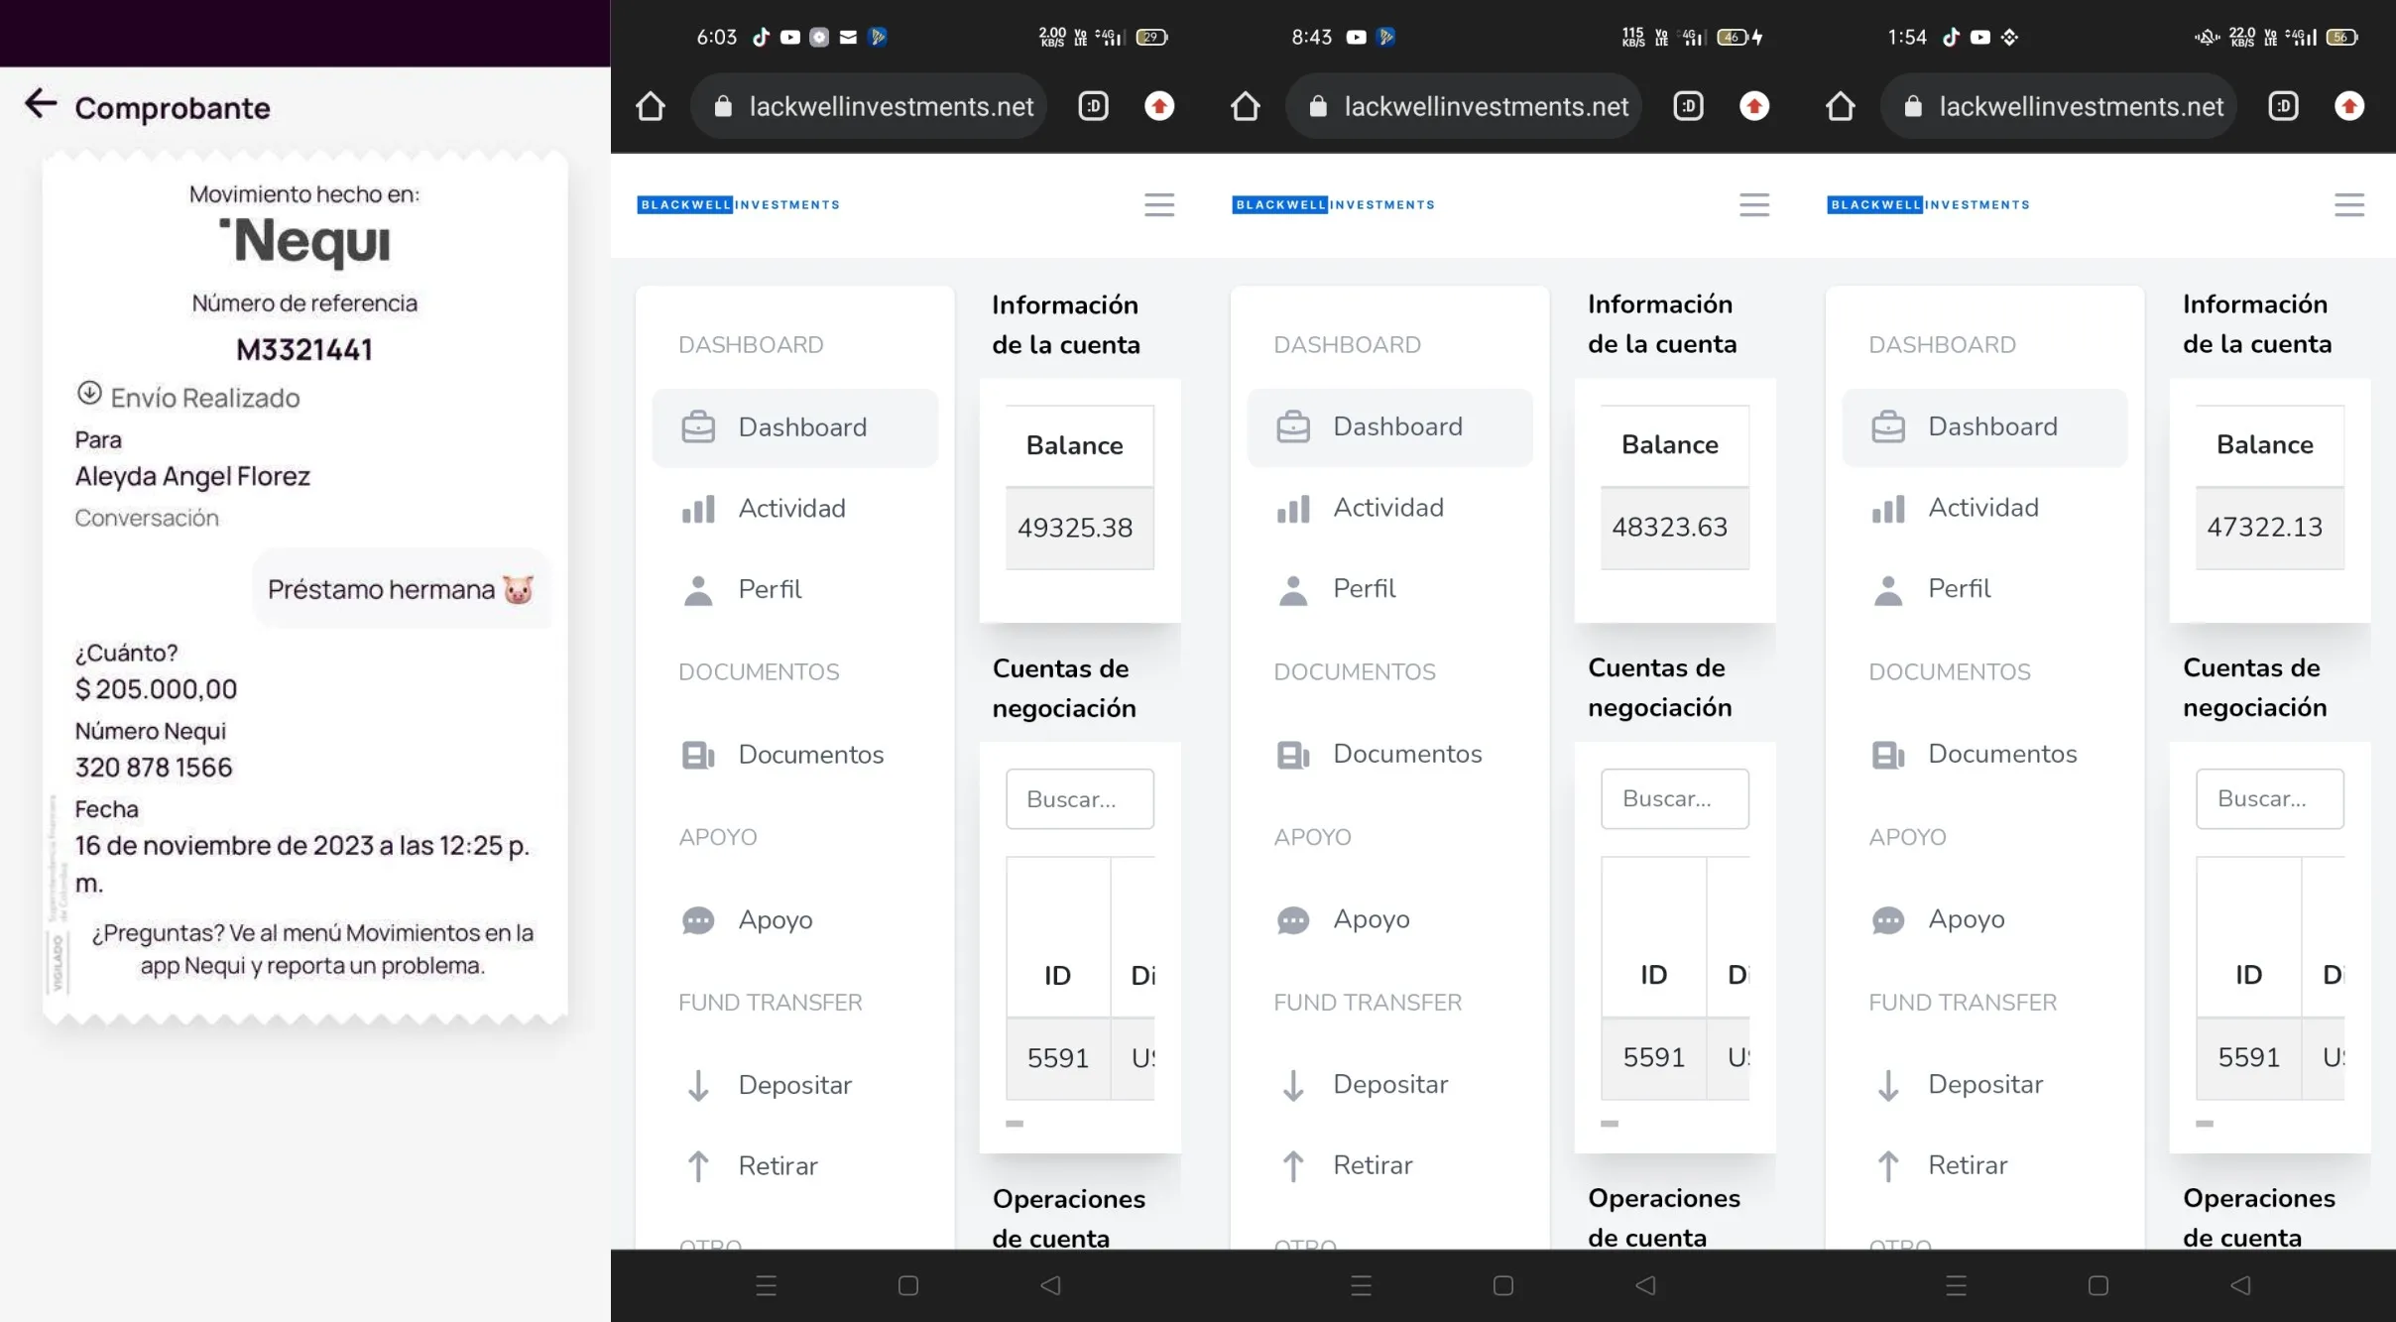The height and width of the screenshot is (1322, 2396).
Task: Click Blackwell Investments logo in the 8:43 screen
Action: click(x=1334, y=204)
